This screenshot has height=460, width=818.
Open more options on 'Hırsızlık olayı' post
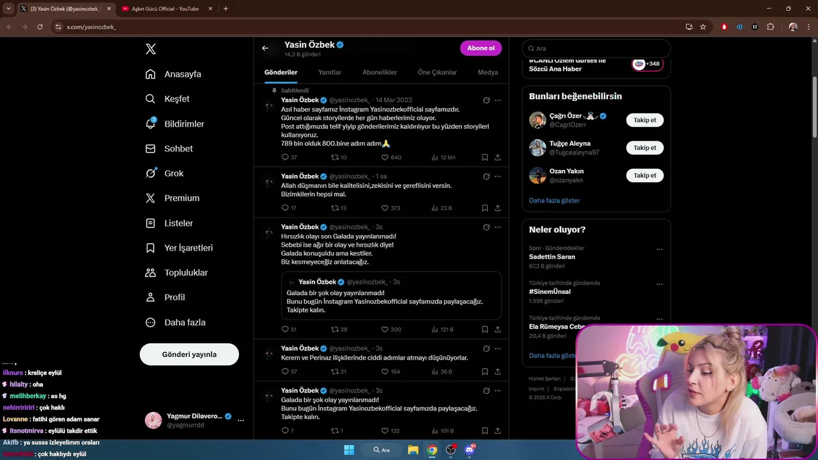pyautogui.click(x=498, y=227)
